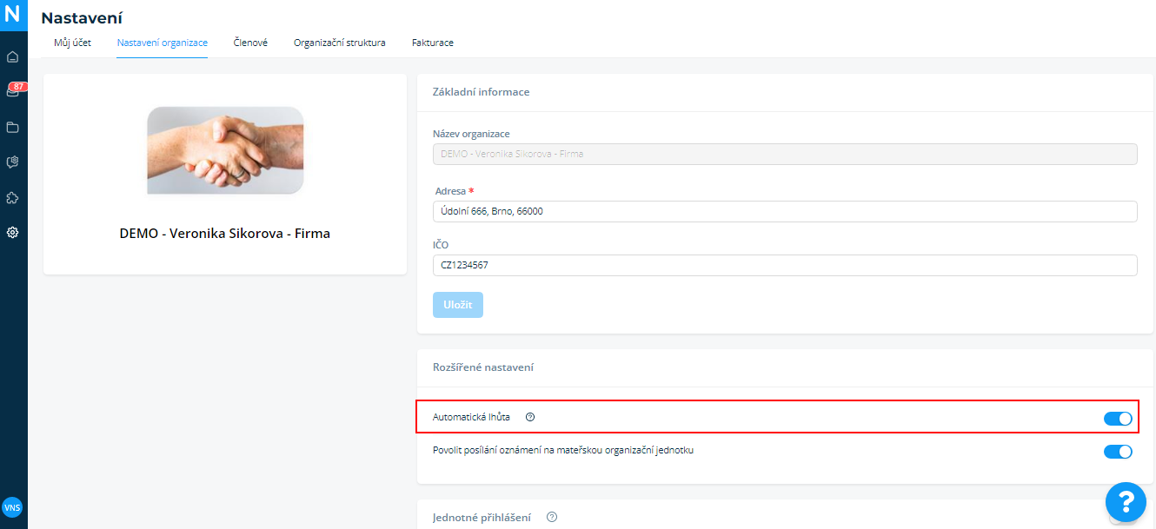Click the handshake organization logo image

pyautogui.click(x=225, y=150)
